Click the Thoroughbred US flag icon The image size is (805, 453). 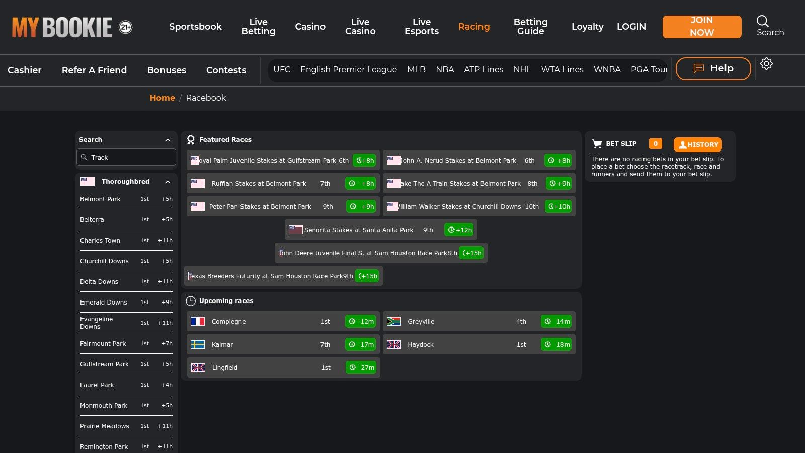pos(88,181)
